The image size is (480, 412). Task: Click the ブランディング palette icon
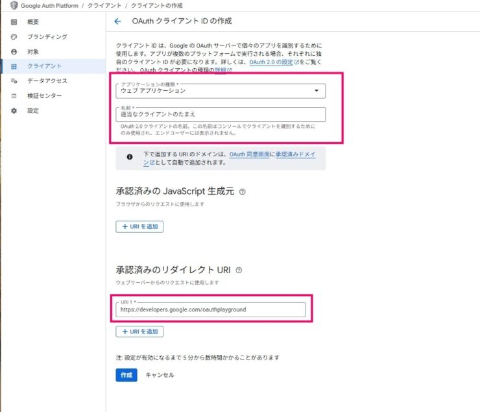[x=14, y=37]
